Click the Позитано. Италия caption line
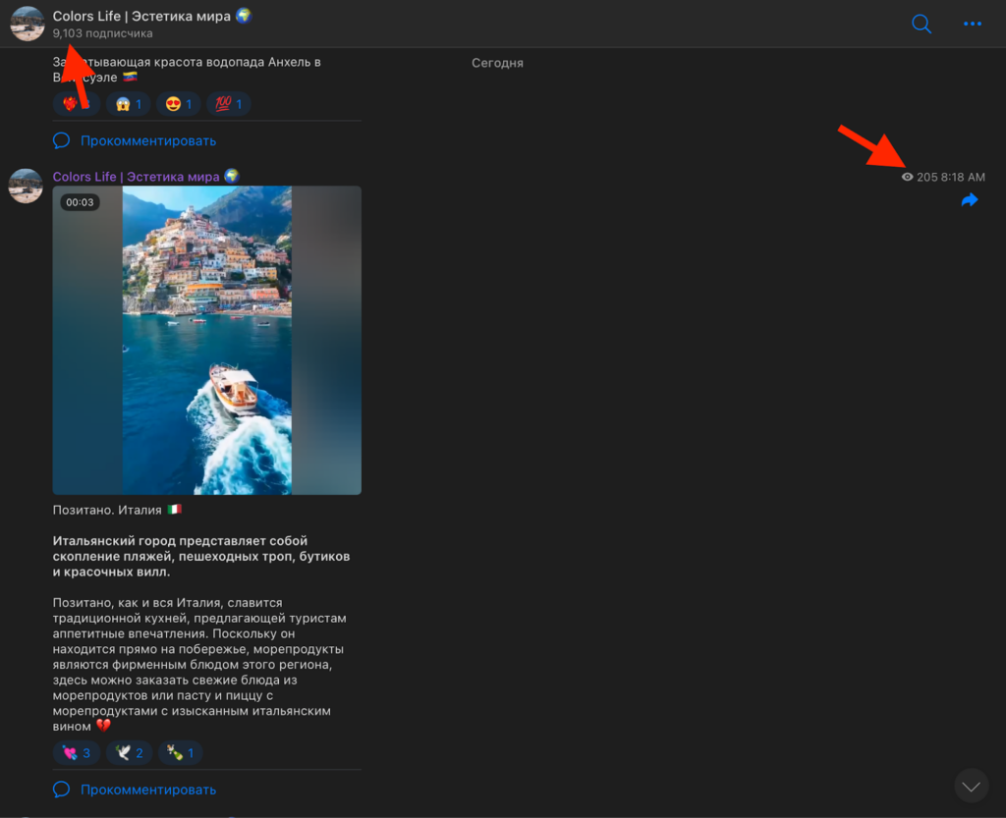1006x818 pixels. pos(118,510)
